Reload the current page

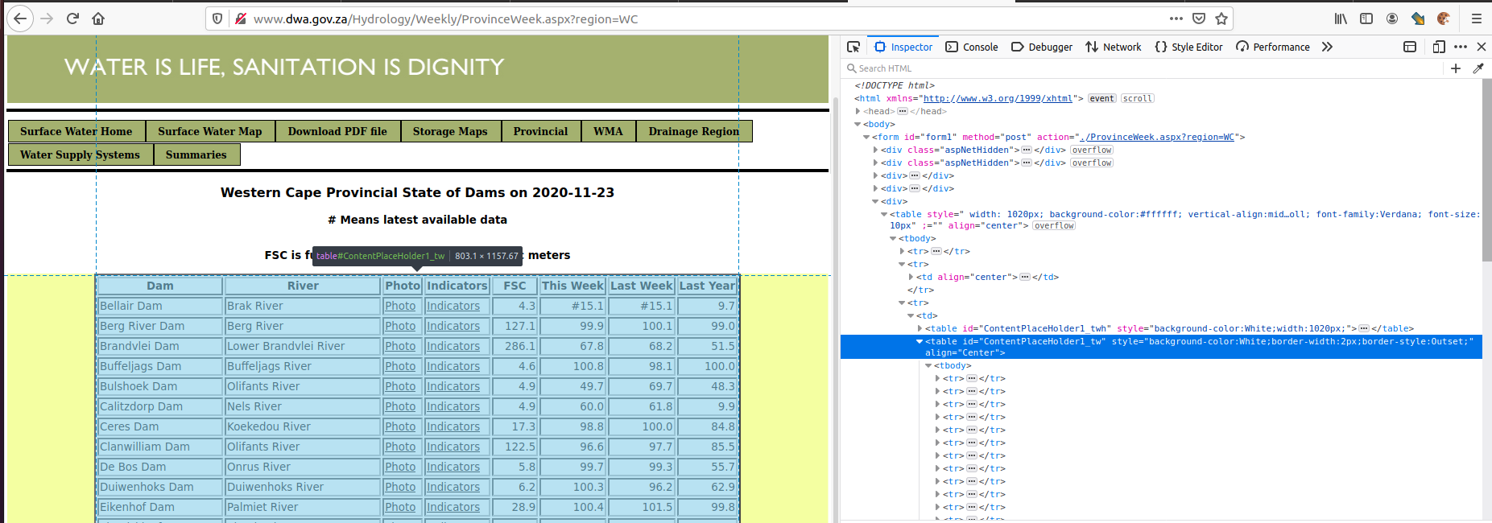coord(72,19)
